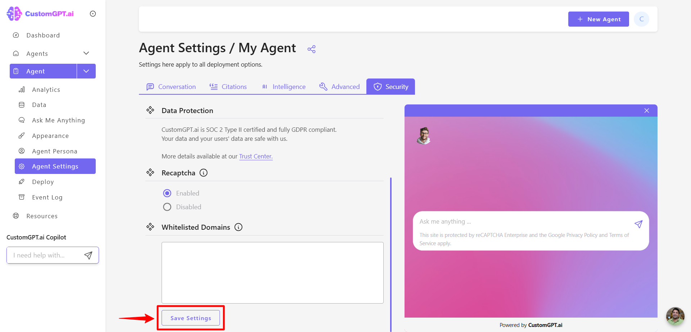The height and width of the screenshot is (332, 691).
Task: Click the Data database icon
Action: tap(22, 105)
